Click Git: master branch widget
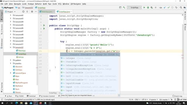The height and width of the screenshot is (105, 187). click(x=164, y=99)
